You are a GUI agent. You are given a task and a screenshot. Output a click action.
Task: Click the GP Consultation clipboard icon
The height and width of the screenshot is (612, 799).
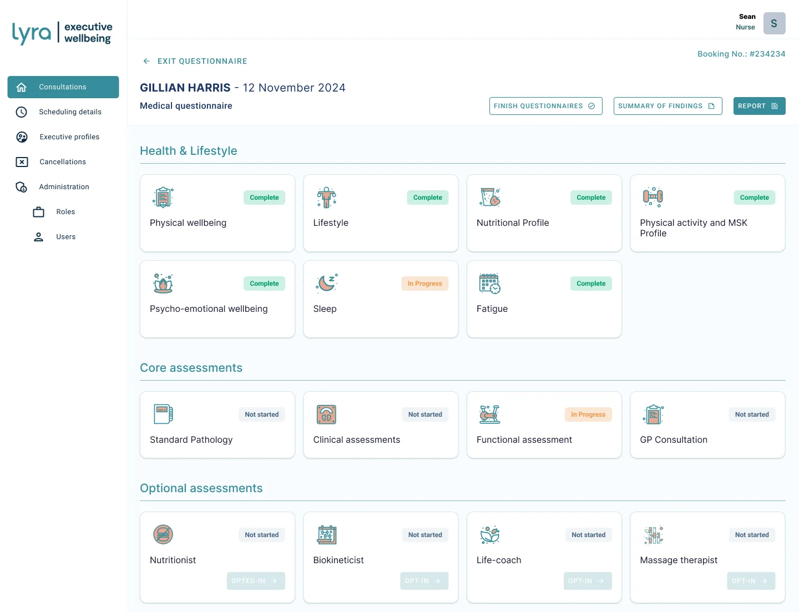click(653, 414)
